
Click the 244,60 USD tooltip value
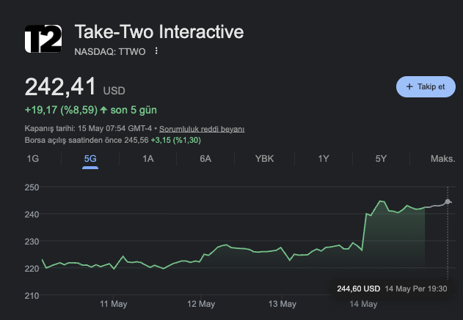(359, 289)
